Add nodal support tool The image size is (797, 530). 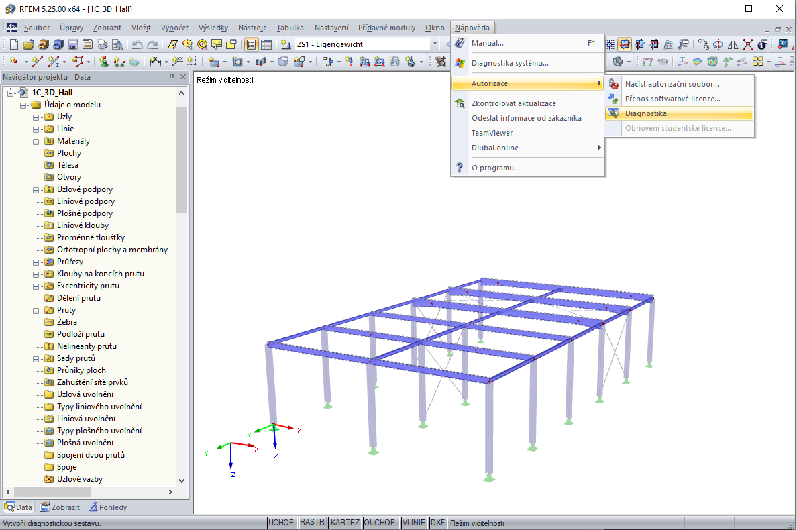click(104, 62)
